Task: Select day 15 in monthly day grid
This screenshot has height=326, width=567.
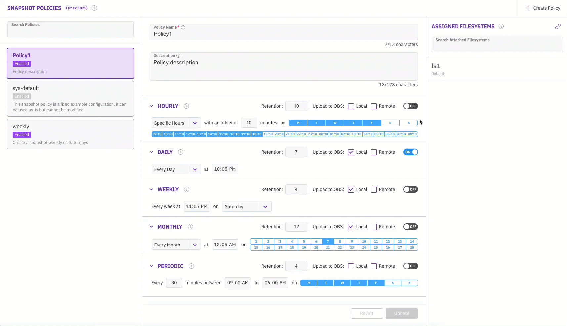Action: pyautogui.click(x=256, y=247)
